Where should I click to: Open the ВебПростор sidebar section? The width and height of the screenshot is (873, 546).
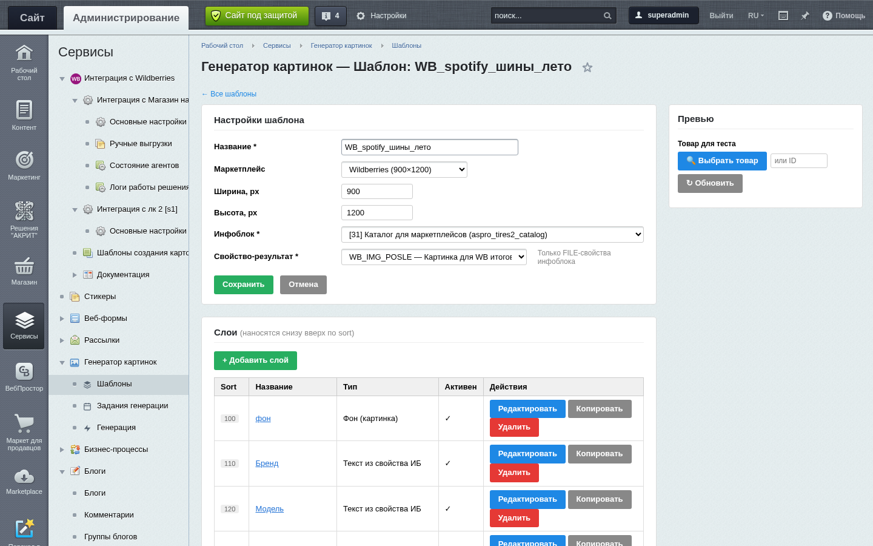coord(24,377)
